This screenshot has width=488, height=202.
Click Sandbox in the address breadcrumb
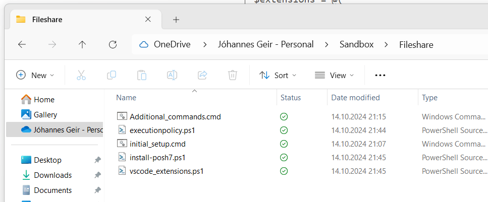coord(356,44)
